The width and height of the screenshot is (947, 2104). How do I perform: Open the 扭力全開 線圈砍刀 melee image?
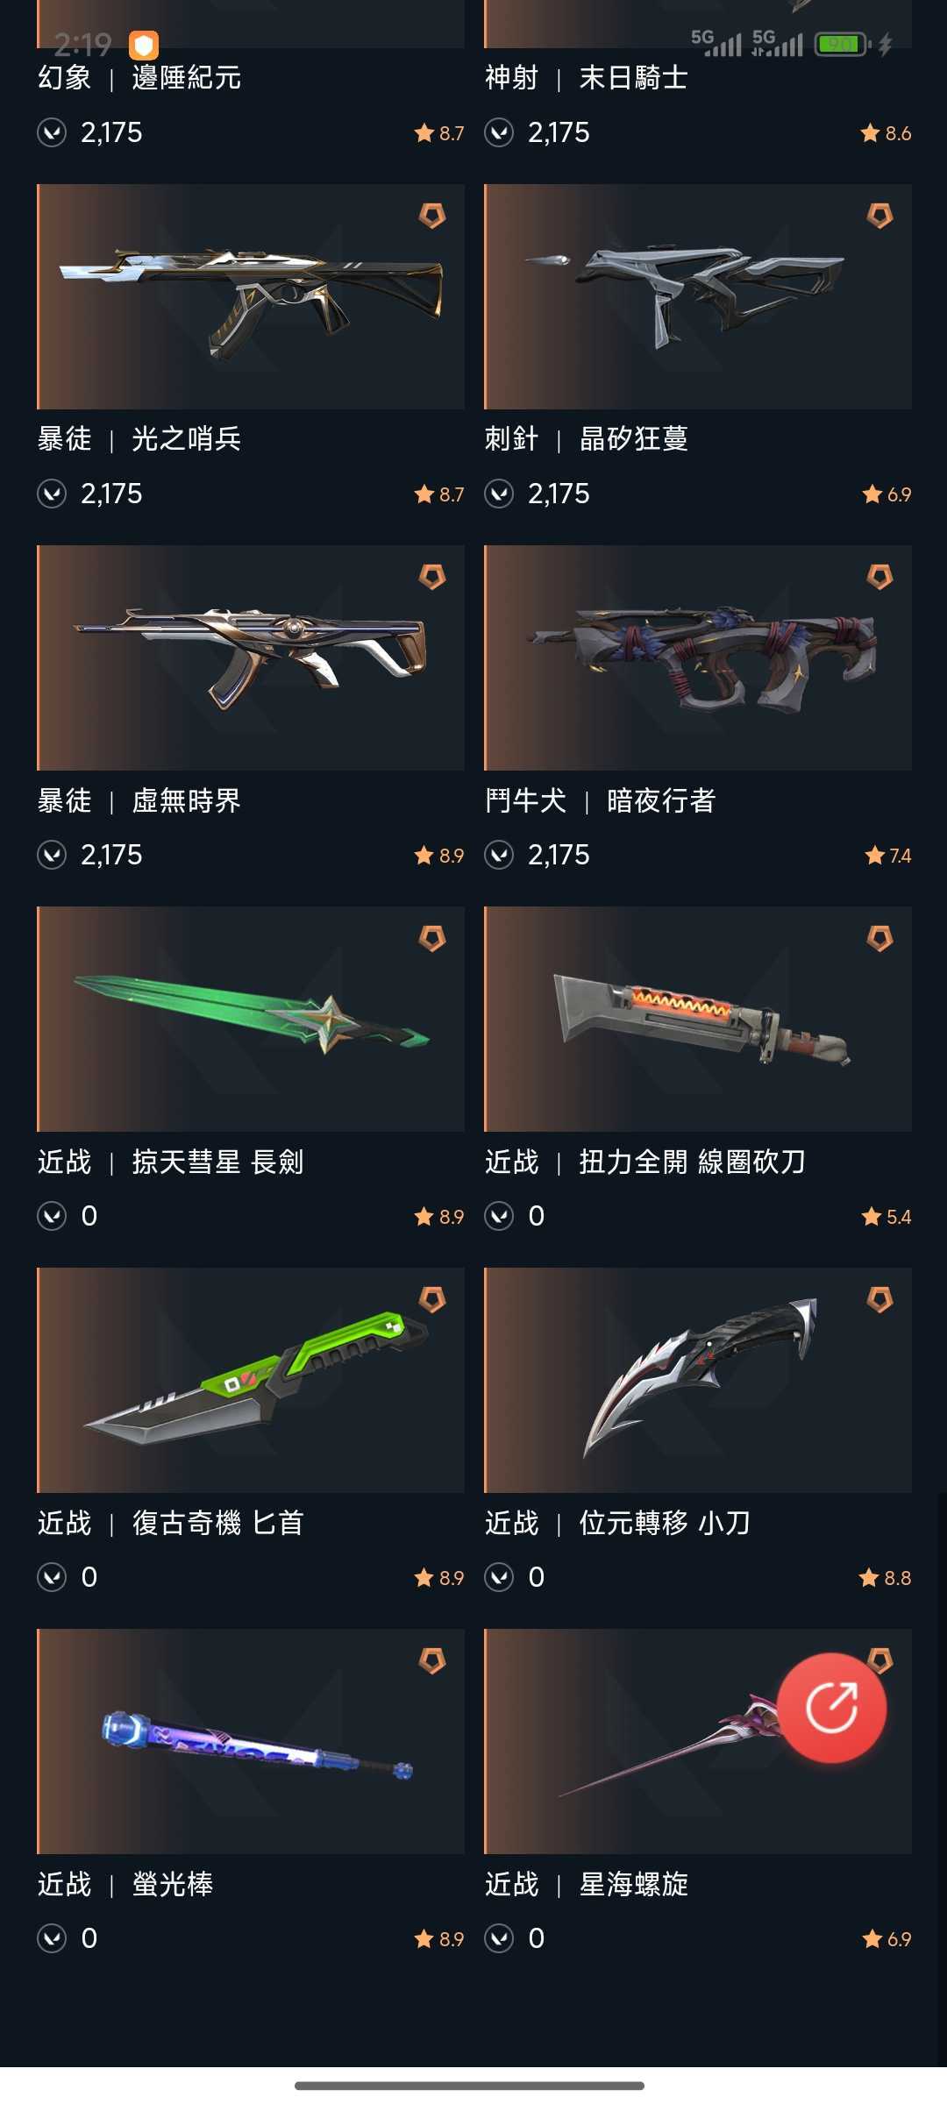[x=698, y=1019]
